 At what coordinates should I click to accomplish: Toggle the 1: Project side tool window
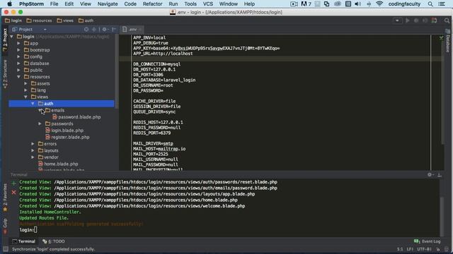tap(5, 40)
